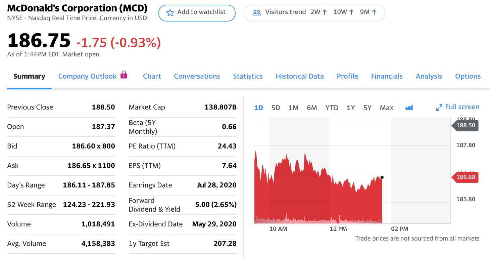Open the Financials tab
490x258 pixels.
(387, 76)
